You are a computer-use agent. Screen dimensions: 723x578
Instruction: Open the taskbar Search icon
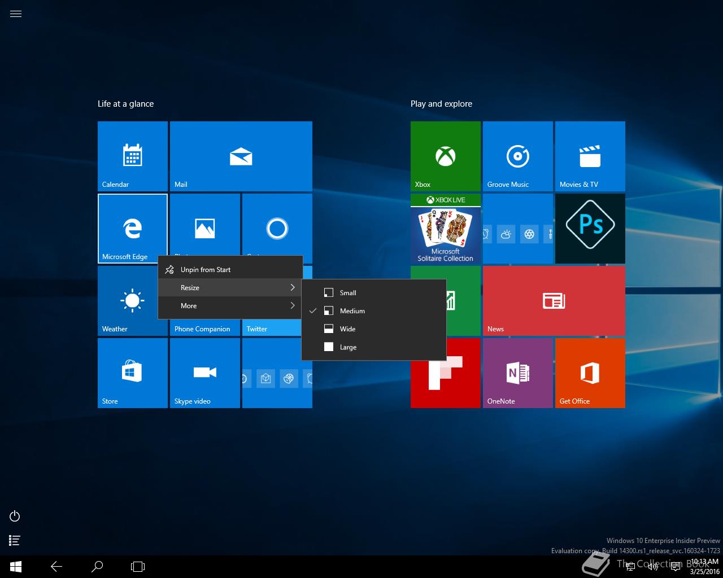click(97, 567)
